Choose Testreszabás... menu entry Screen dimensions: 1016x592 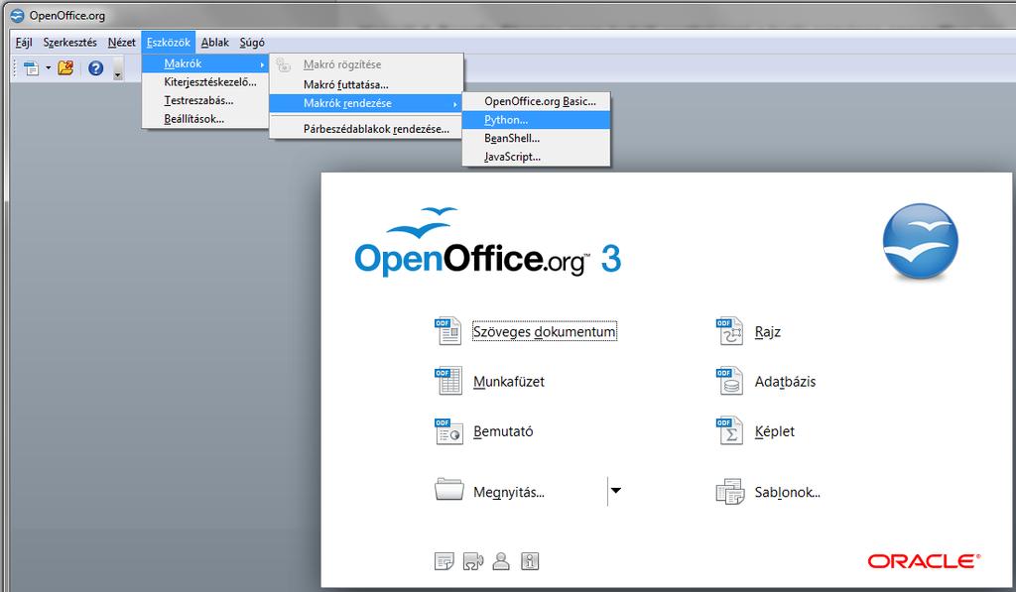[204, 100]
